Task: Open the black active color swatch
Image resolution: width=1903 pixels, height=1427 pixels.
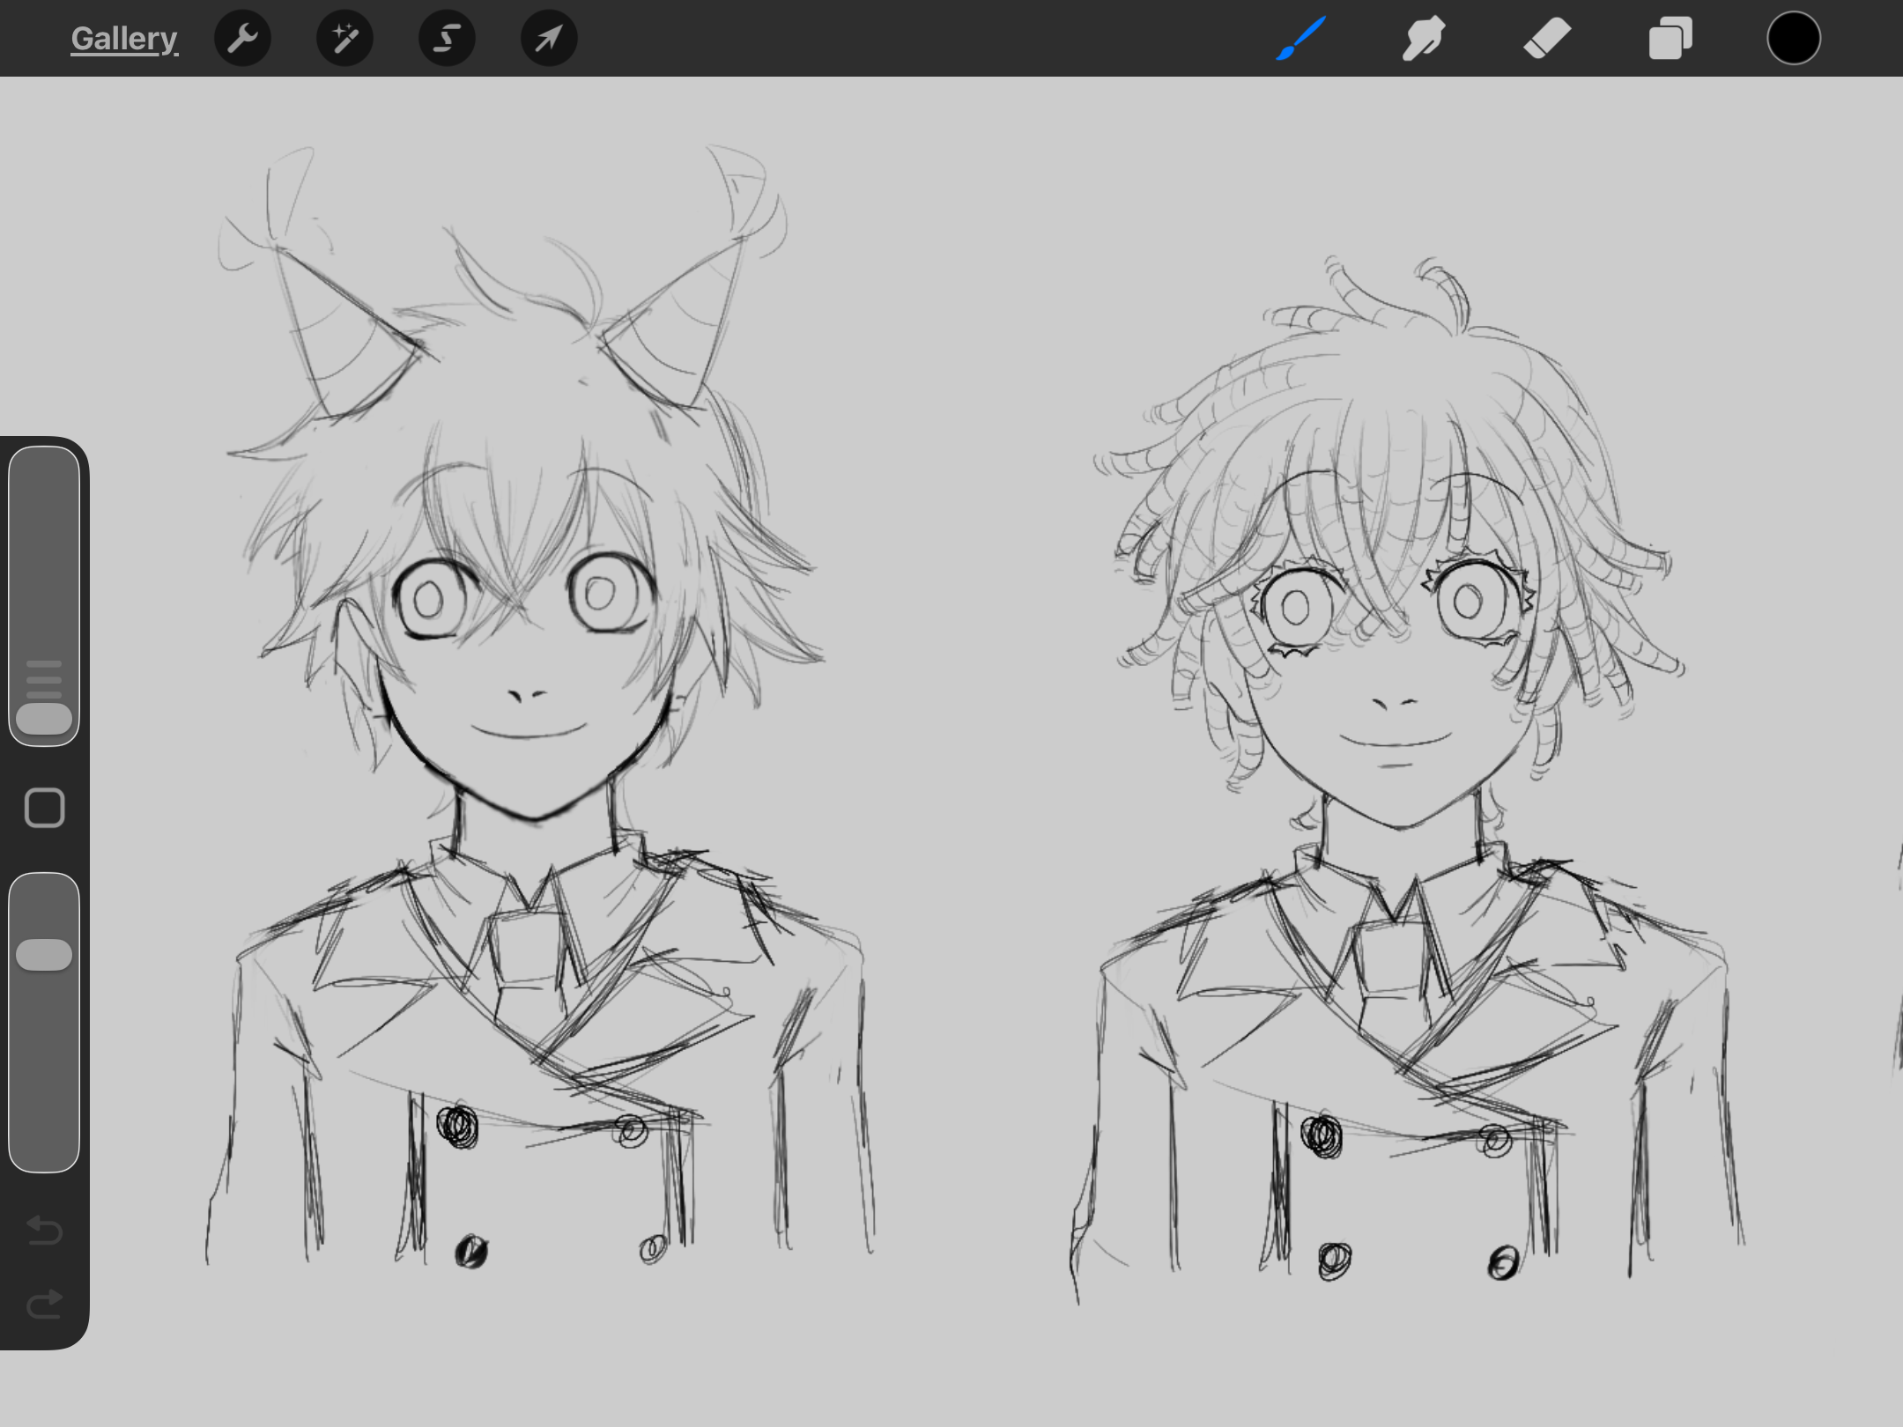Action: coord(1793,39)
